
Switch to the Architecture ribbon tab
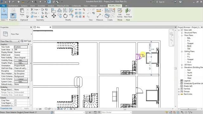[13, 6]
